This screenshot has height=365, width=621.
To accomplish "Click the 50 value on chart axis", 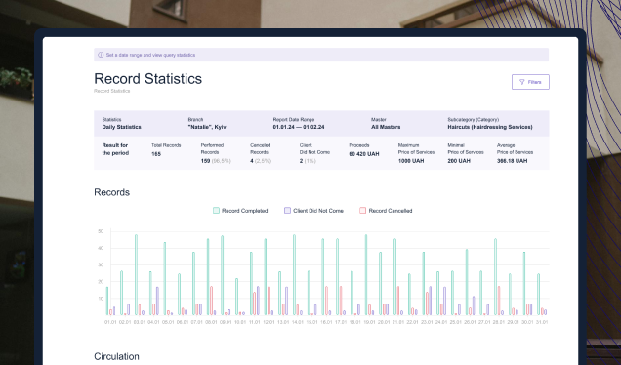I will 101,231.
